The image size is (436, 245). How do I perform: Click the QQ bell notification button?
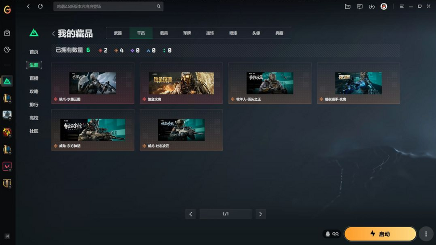332,234
